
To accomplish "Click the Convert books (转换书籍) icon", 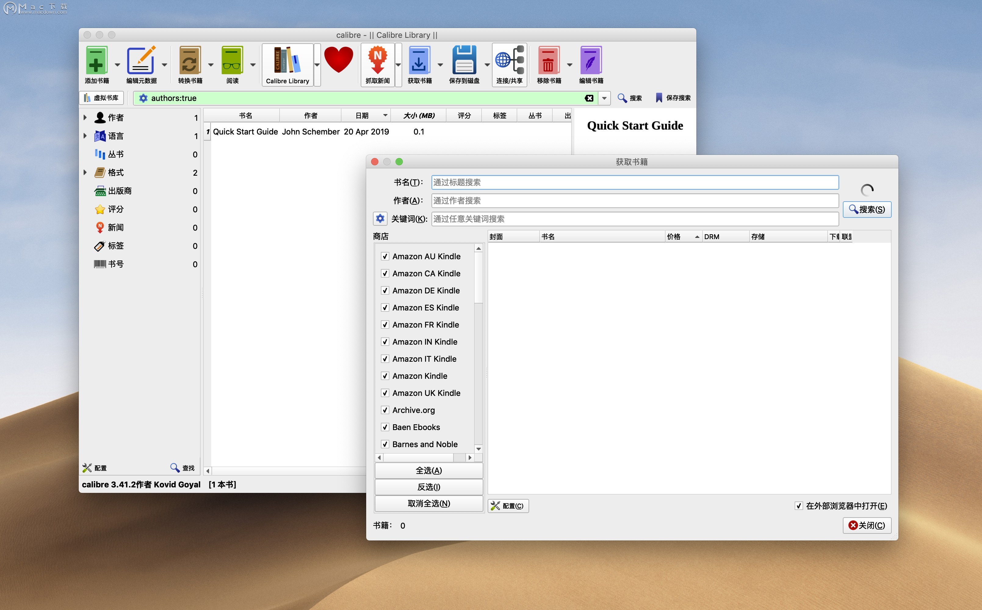I will tap(190, 60).
